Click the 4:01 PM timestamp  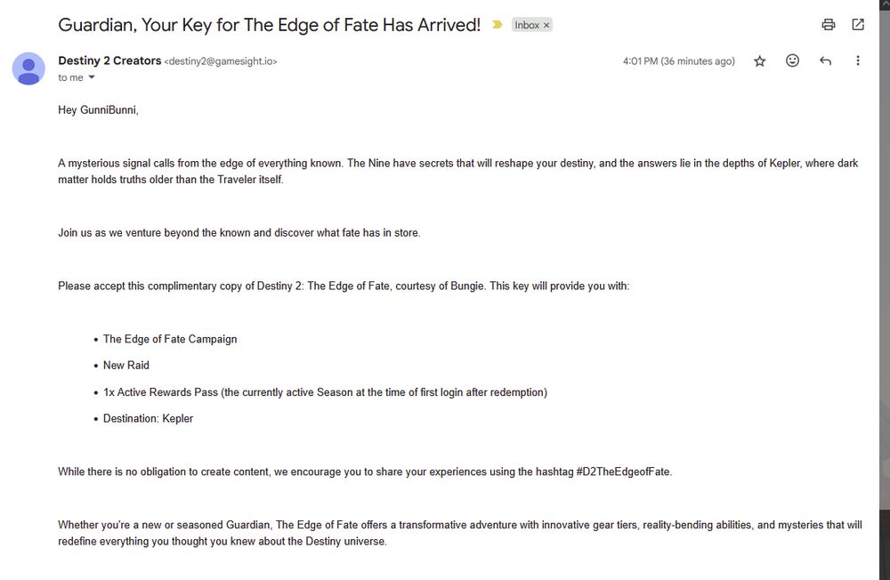[678, 60]
